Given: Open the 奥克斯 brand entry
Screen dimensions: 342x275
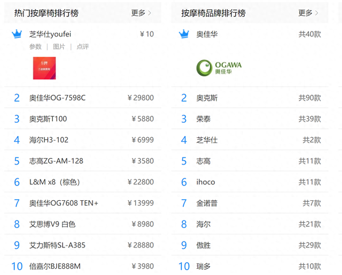Looking at the screenshot, I should (x=207, y=98).
